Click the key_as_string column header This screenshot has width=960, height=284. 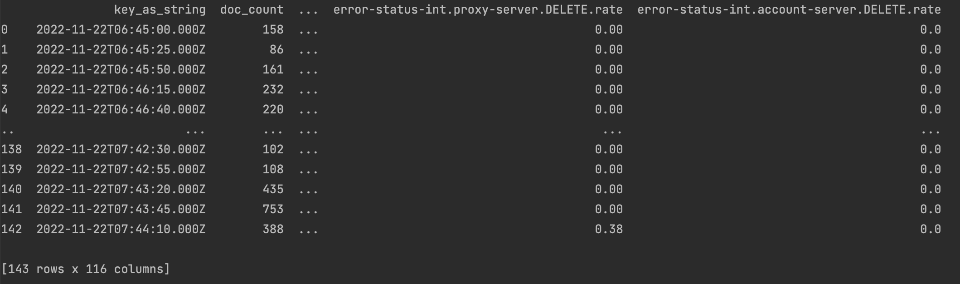[160, 10]
